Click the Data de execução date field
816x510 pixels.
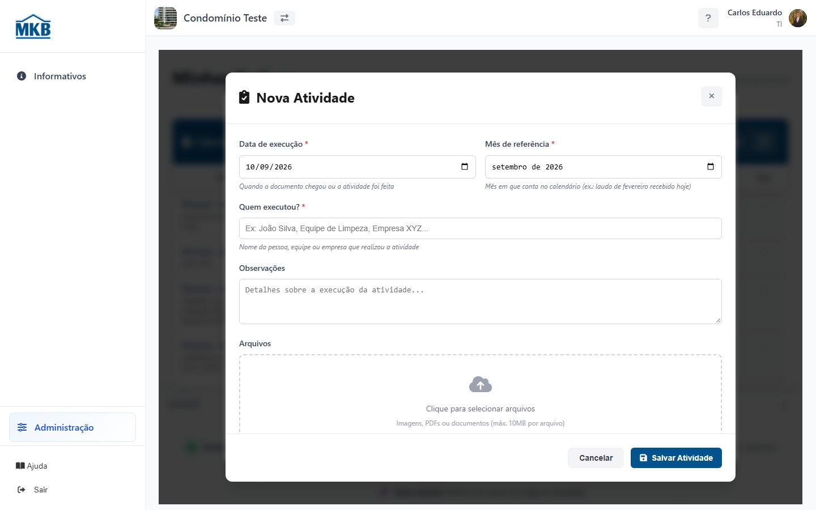[357, 167]
